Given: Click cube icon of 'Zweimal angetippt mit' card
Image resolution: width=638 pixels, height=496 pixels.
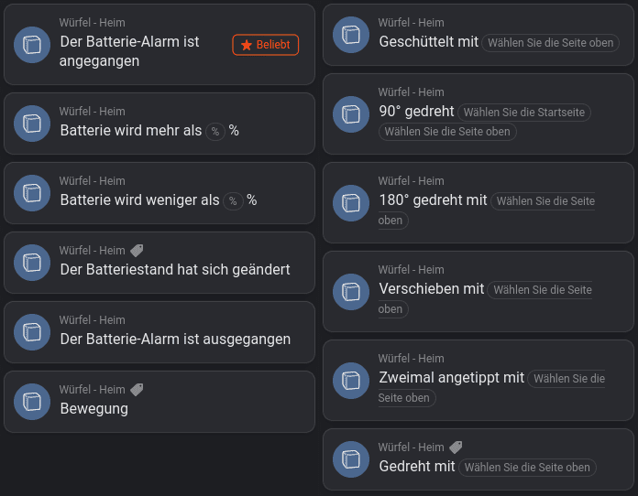Looking at the screenshot, I should [350, 381].
